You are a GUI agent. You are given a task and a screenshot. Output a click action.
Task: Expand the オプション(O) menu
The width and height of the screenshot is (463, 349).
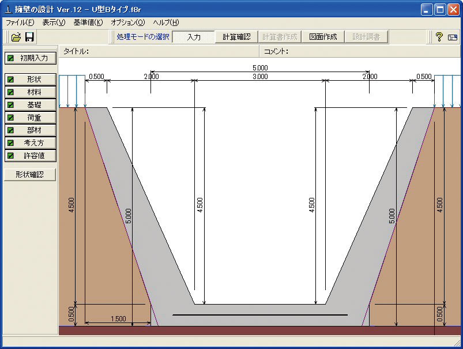[127, 22]
